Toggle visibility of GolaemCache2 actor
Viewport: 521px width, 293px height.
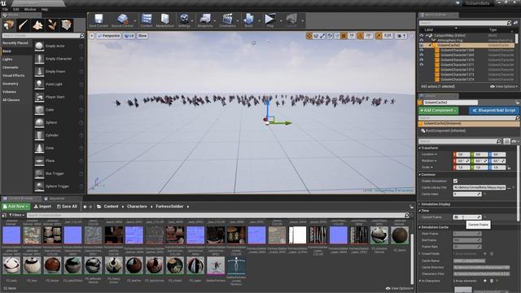coord(422,46)
